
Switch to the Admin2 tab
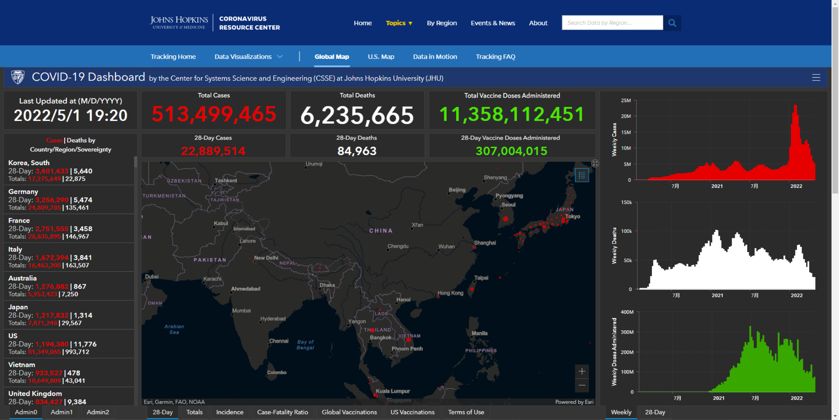pos(98,412)
